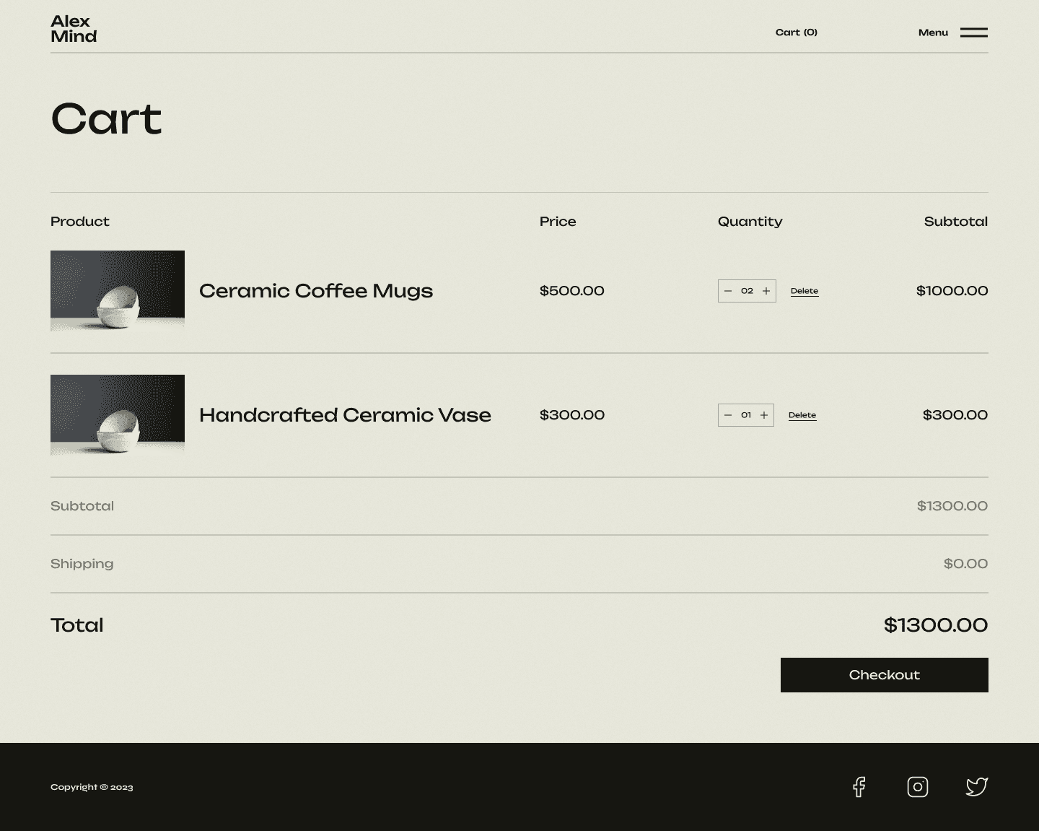Open Cart (0) in header
This screenshot has width=1039, height=831.
pyautogui.click(x=796, y=32)
